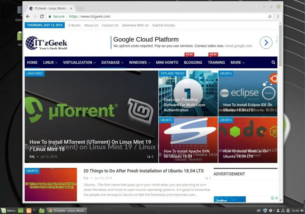Open volume control speaker icon

302,210
